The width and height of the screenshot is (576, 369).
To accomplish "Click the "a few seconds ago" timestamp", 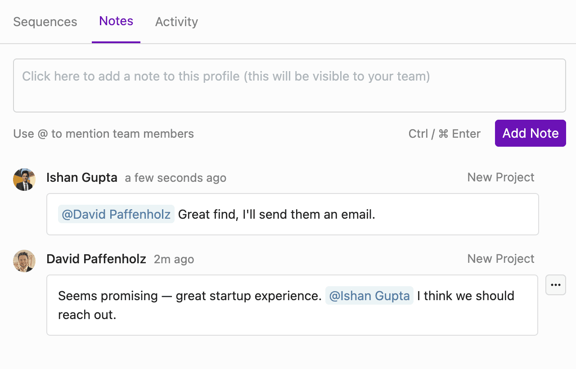I will pos(175,178).
